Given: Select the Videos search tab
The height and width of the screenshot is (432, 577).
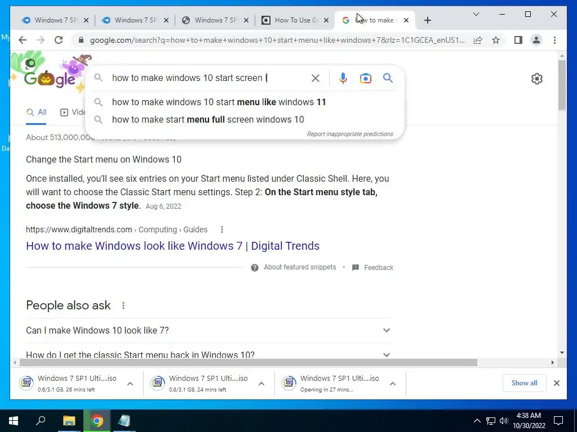Looking at the screenshot, I should [x=73, y=112].
